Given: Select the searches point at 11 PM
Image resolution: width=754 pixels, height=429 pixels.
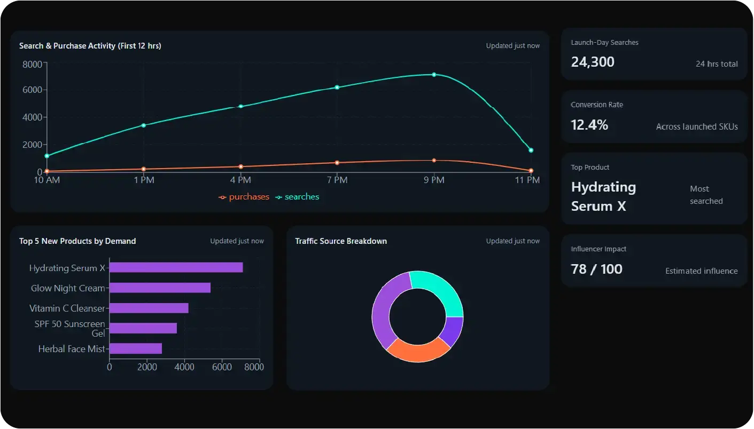Looking at the screenshot, I should click(x=531, y=150).
